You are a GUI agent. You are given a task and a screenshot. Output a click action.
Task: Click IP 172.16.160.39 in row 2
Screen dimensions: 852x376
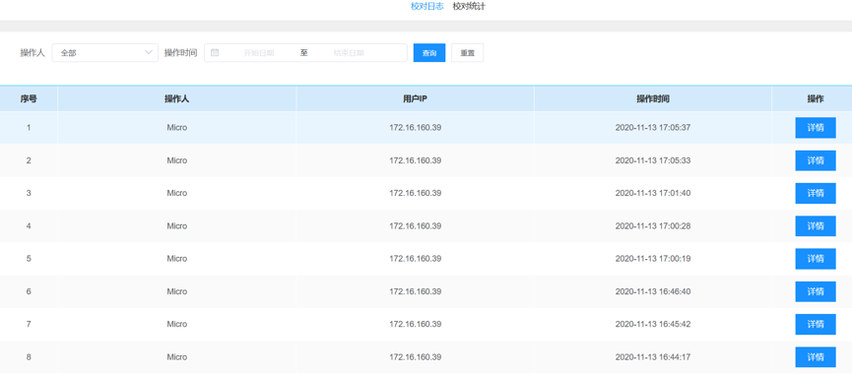tap(415, 160)
